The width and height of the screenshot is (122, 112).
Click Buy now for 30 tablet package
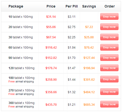point(109,37)
